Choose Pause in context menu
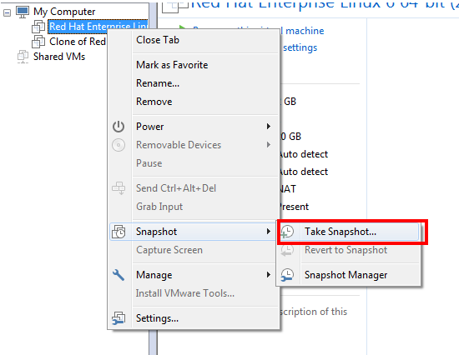The width and height of the screenshot is (459, 355). (x=194, y=163)
